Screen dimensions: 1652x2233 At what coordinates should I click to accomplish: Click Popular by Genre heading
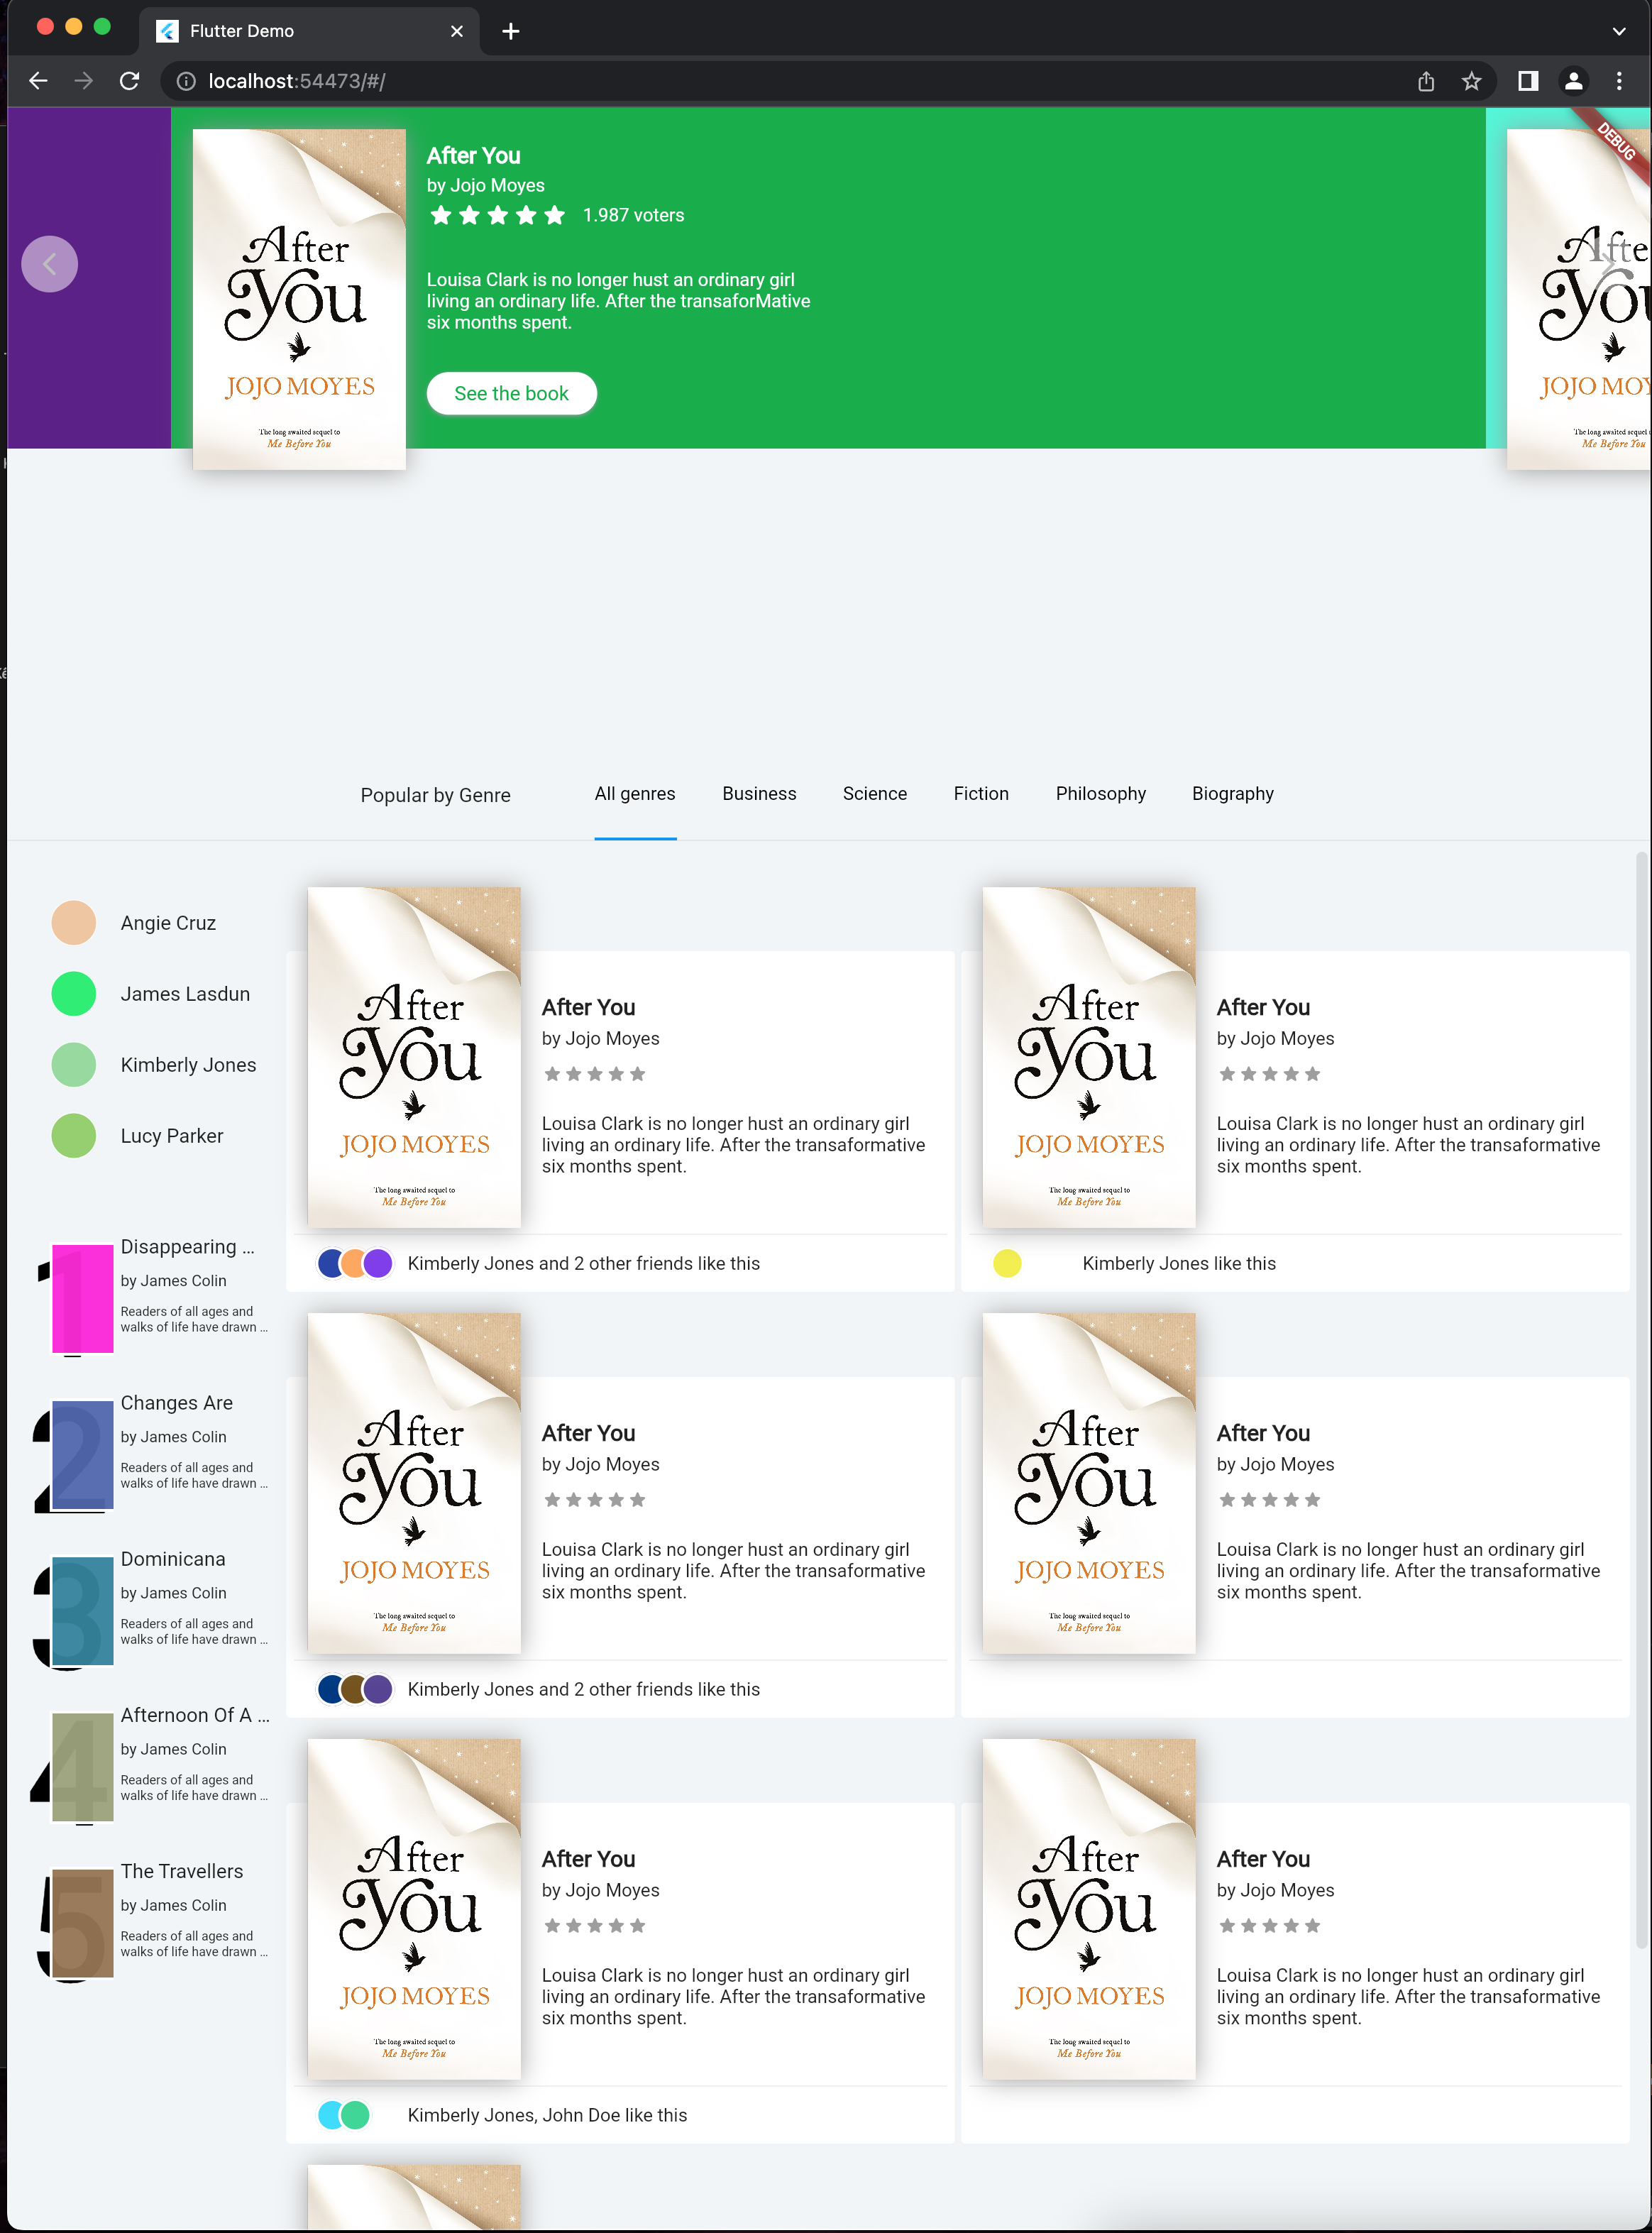435,795
